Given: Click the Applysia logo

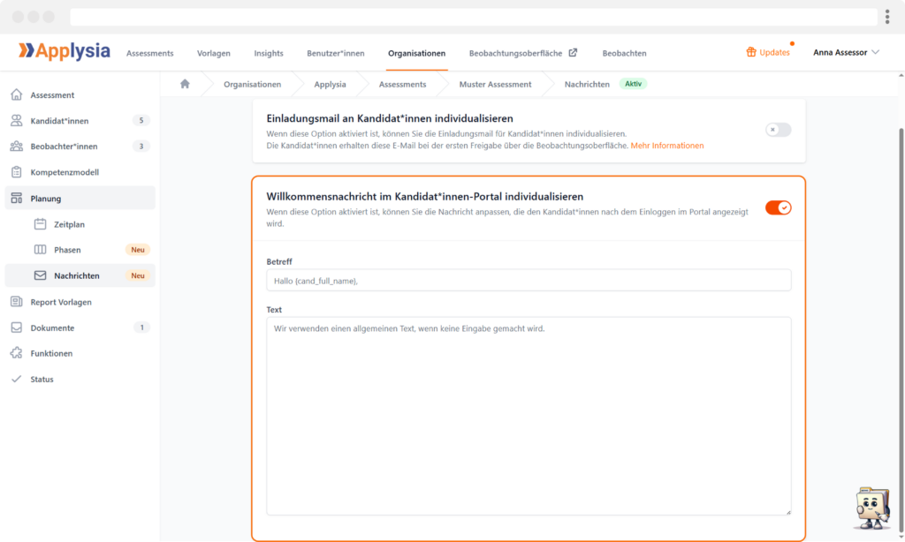Looking at the screenshot, I should [64, 51].
